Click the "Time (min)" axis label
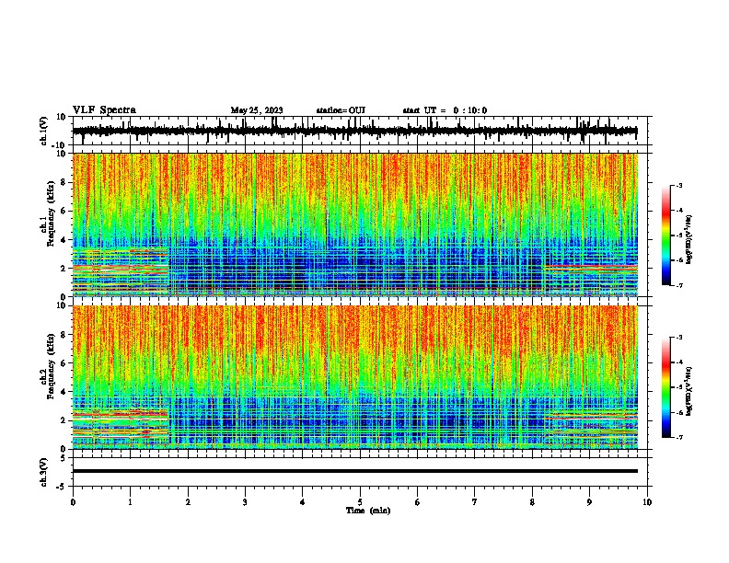This screenshot has width=729, height=563. click(x=368, y=511)
